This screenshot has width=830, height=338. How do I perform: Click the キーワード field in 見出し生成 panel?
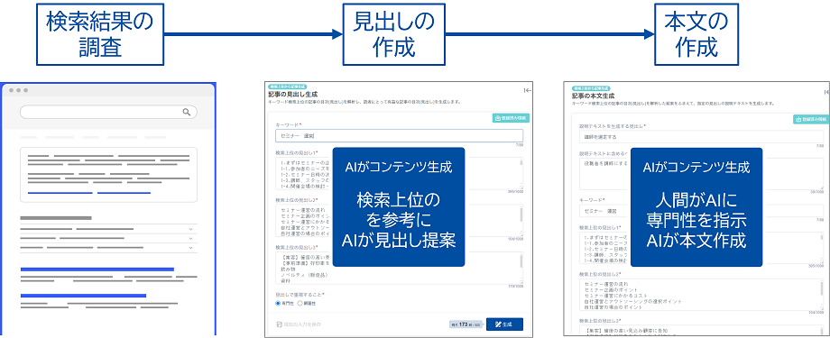(x=399, y=135)
